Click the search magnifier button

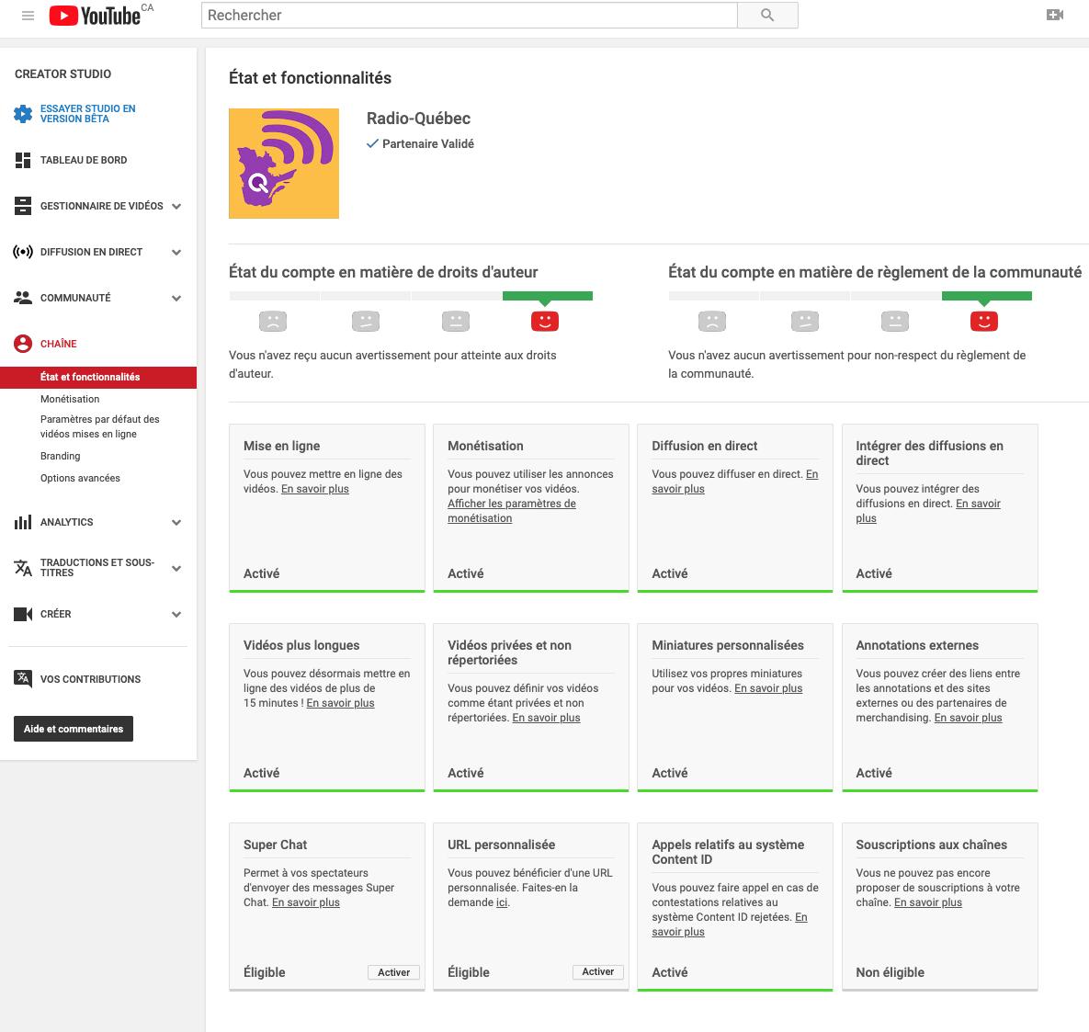click(767, 16)
